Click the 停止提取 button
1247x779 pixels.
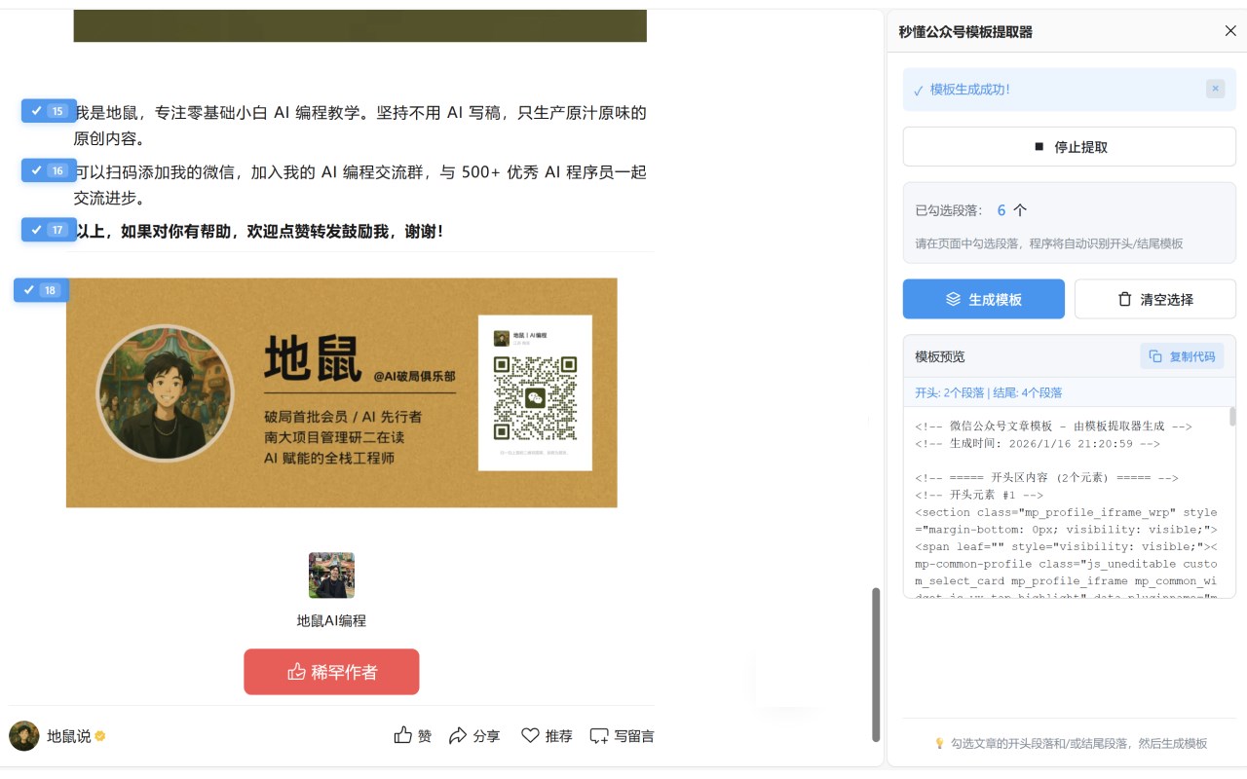click(x=1069, y=147)
